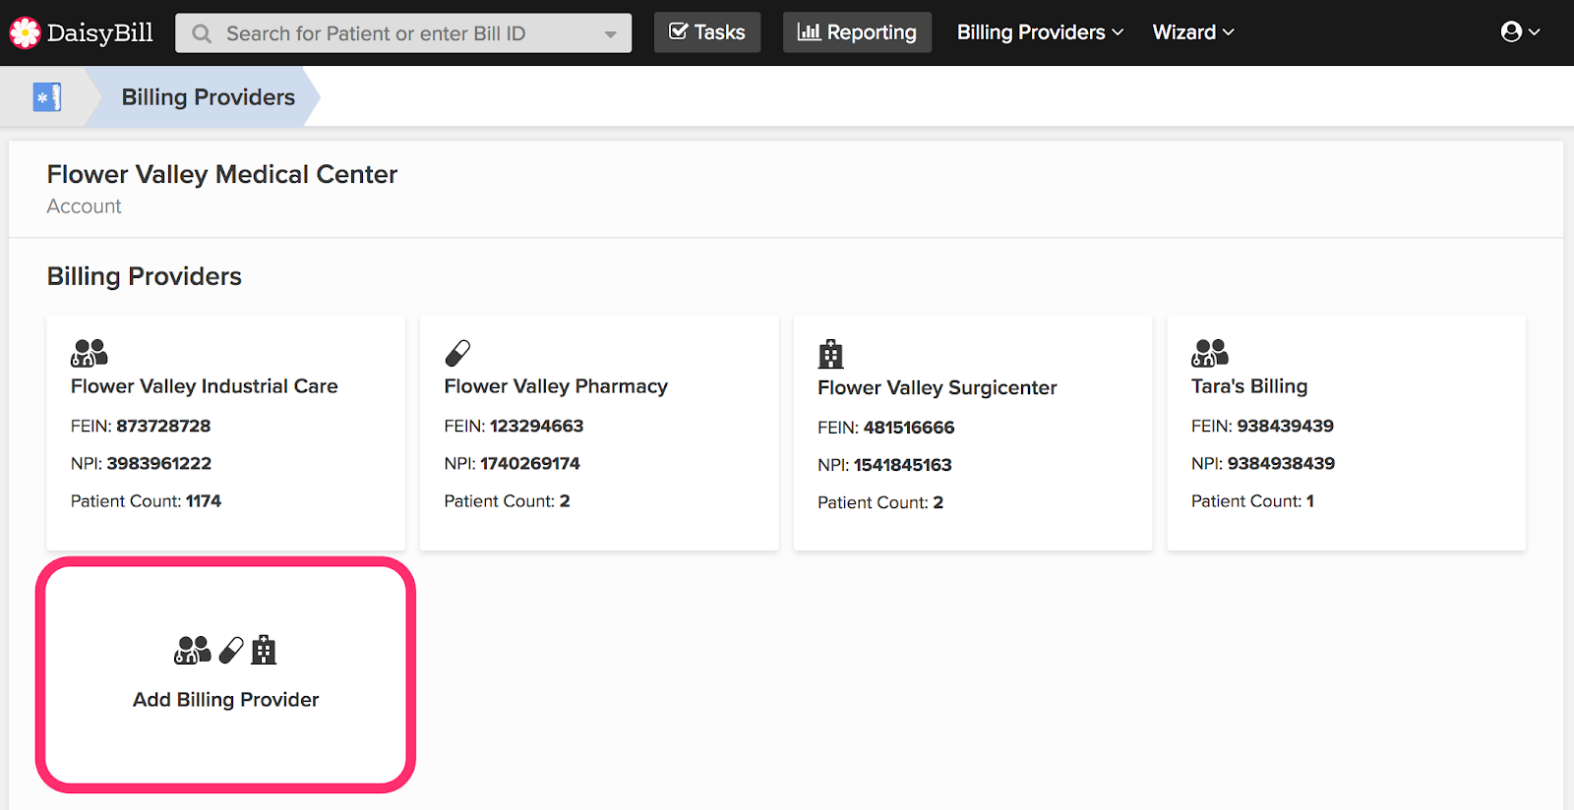This screenshot has width=1574, height=810.
Task: Expand the Wizard dropdown menu
Action: click(x=1193, y=32)
